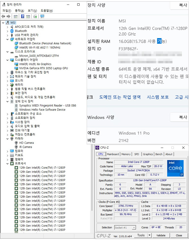The height and width of the screenshot is (240, 189).
Task: Select the USB 커넥터 관리자 icon
Action: (12, 35)
